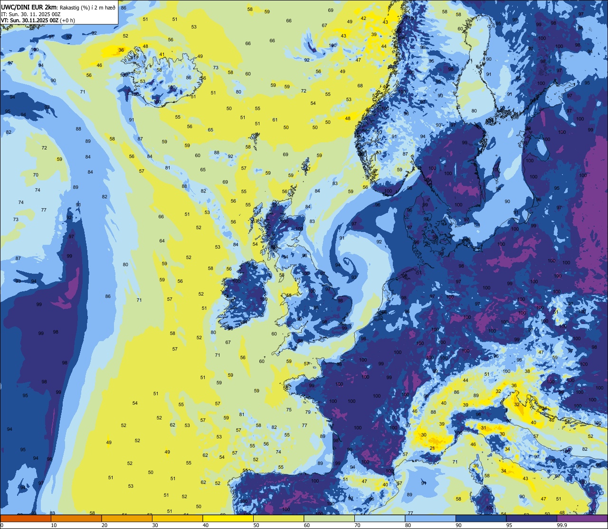
Task: Click the purple above-99.9 legend swatch
Action: (x=582, y=518)
